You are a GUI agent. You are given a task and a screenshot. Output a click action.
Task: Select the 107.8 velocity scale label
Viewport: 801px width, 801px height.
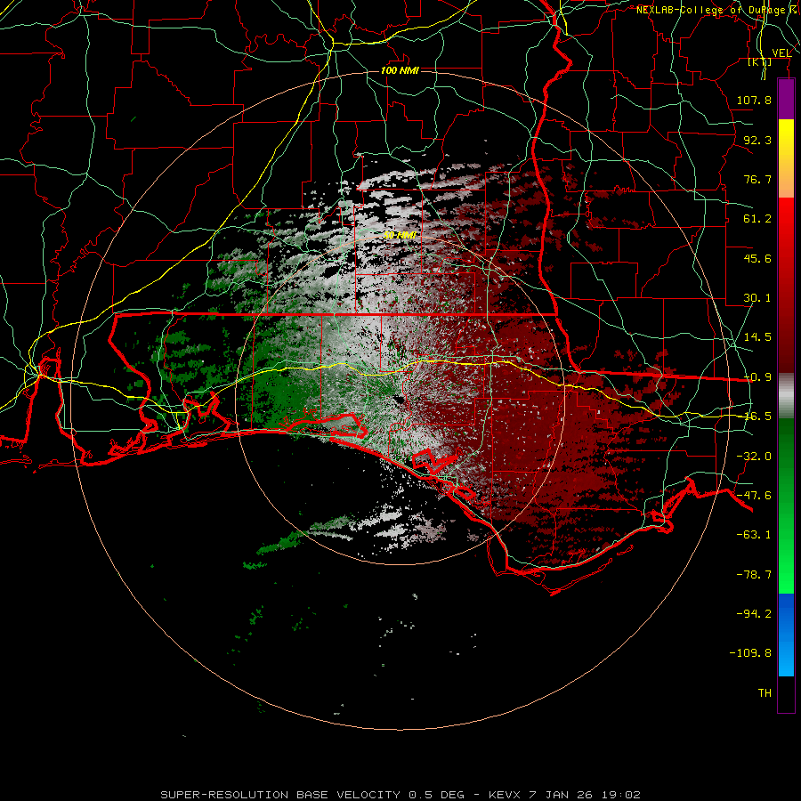click(x=754, y=100)
